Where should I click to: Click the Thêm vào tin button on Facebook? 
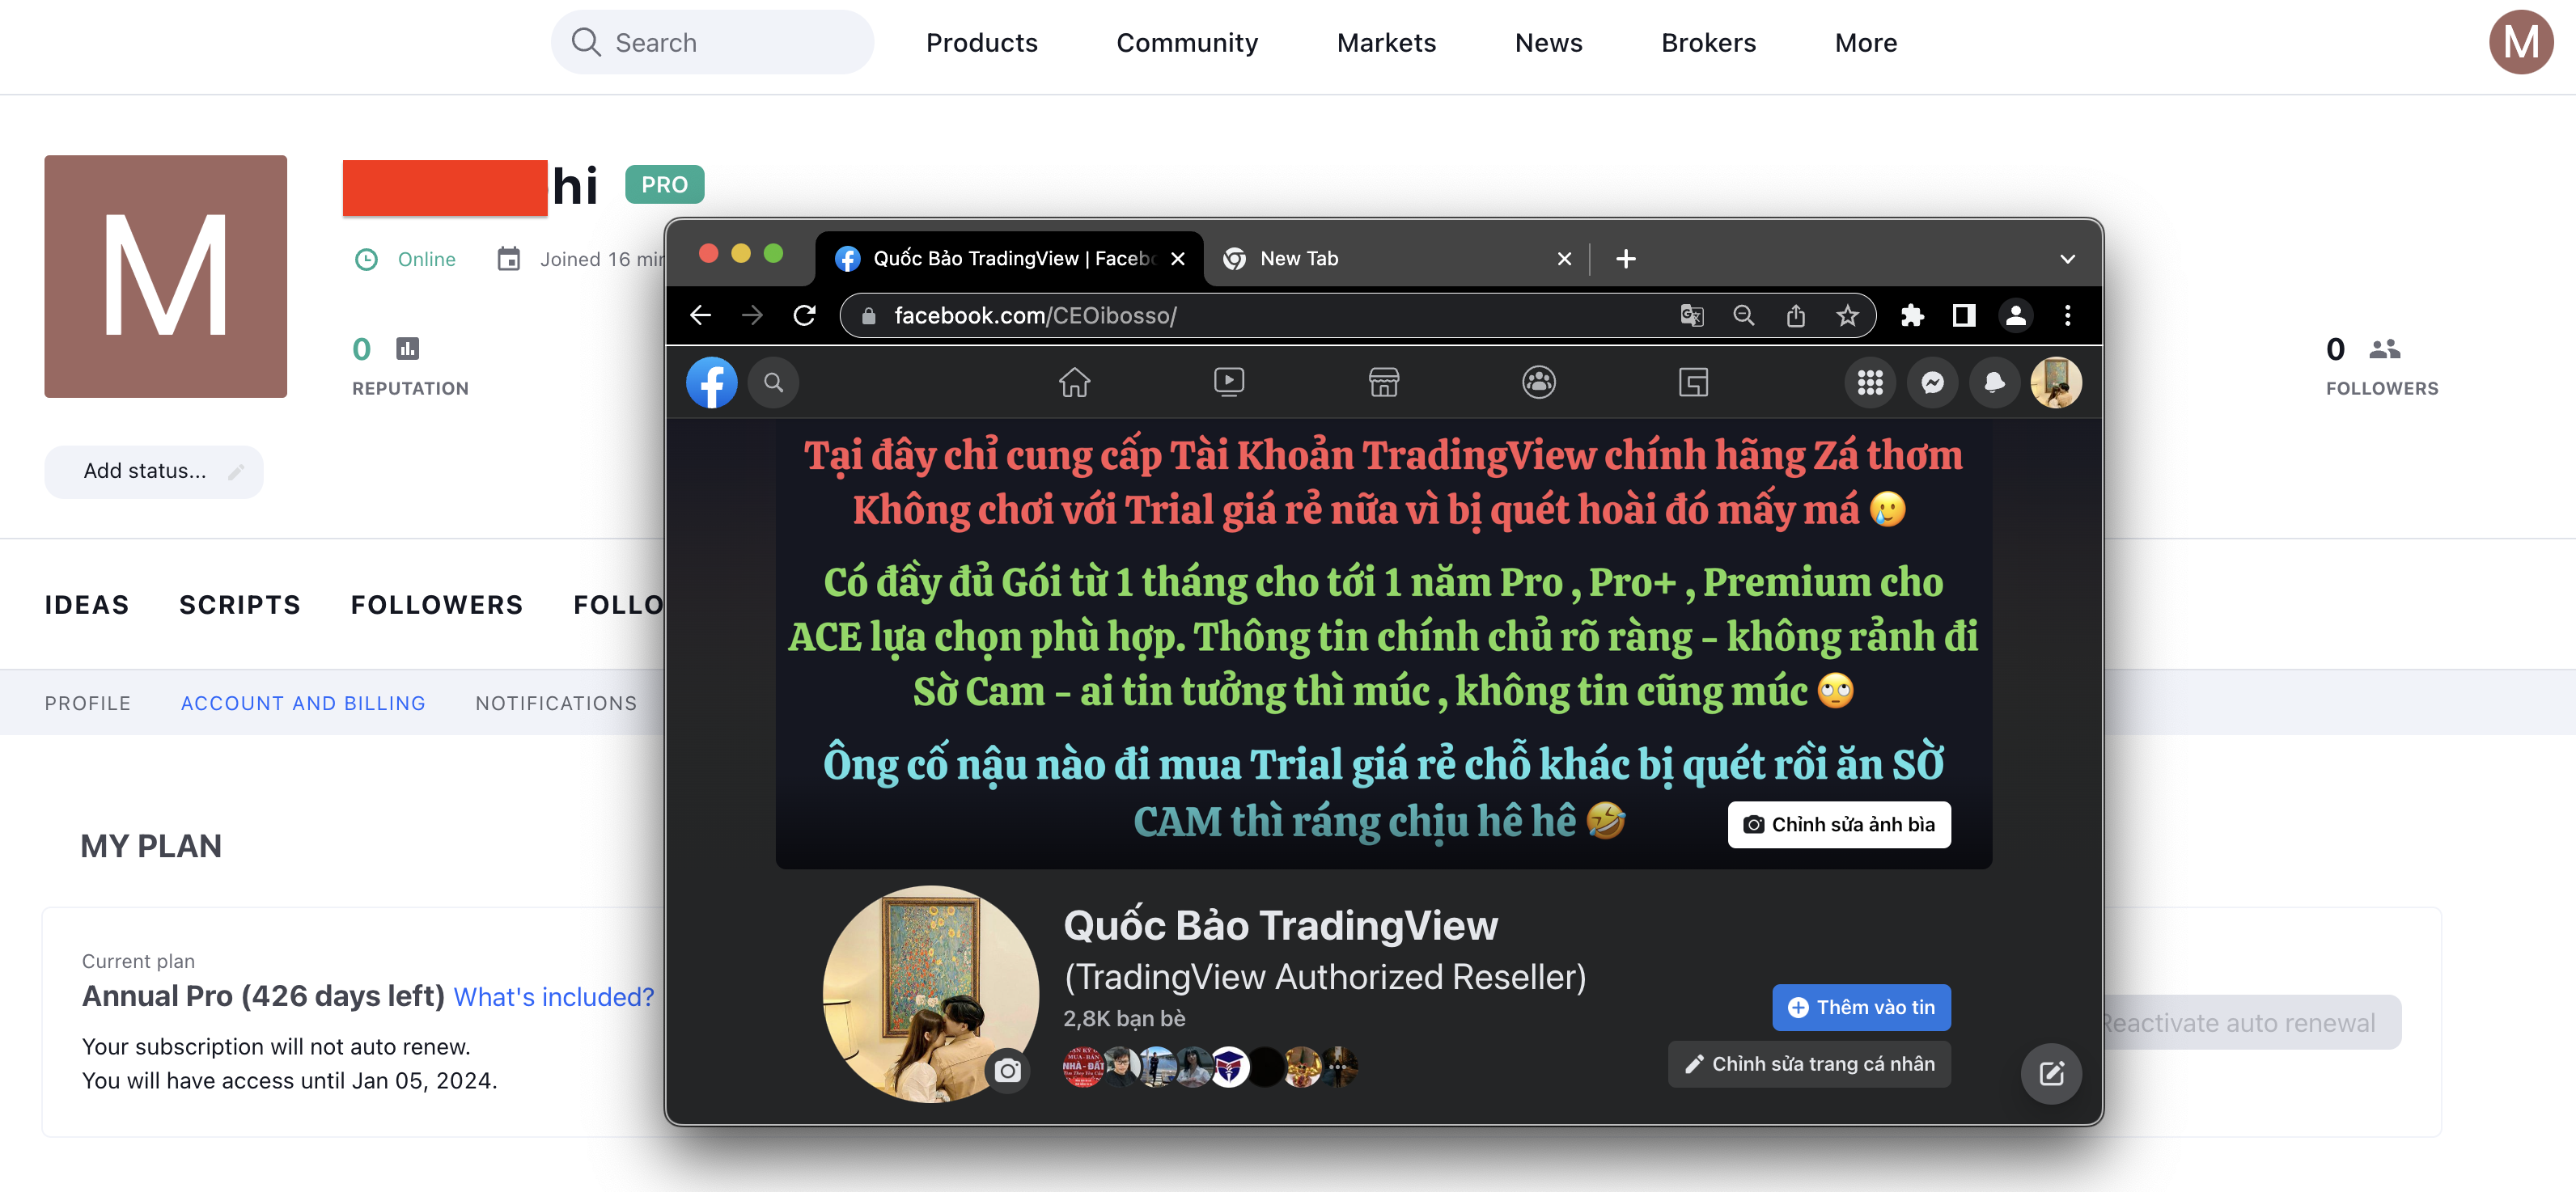[x=1862, y=1007]
